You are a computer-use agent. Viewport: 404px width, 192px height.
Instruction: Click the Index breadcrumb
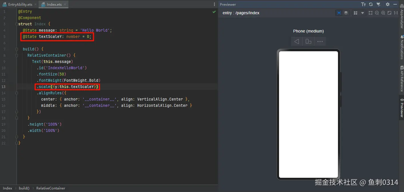[7, 188]
